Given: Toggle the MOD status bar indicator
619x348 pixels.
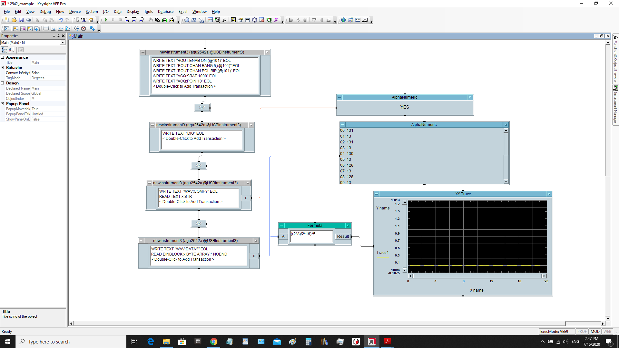Looking at the screenshot, I should click(595, 331).
